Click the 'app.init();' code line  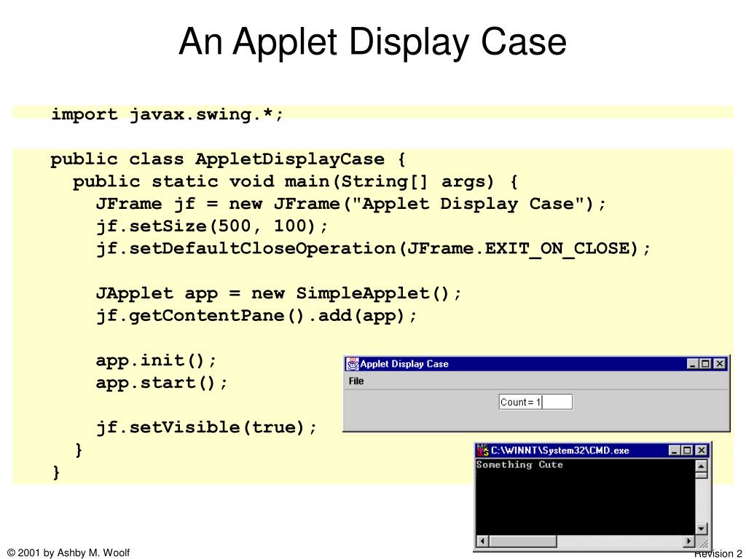point(156,360)
